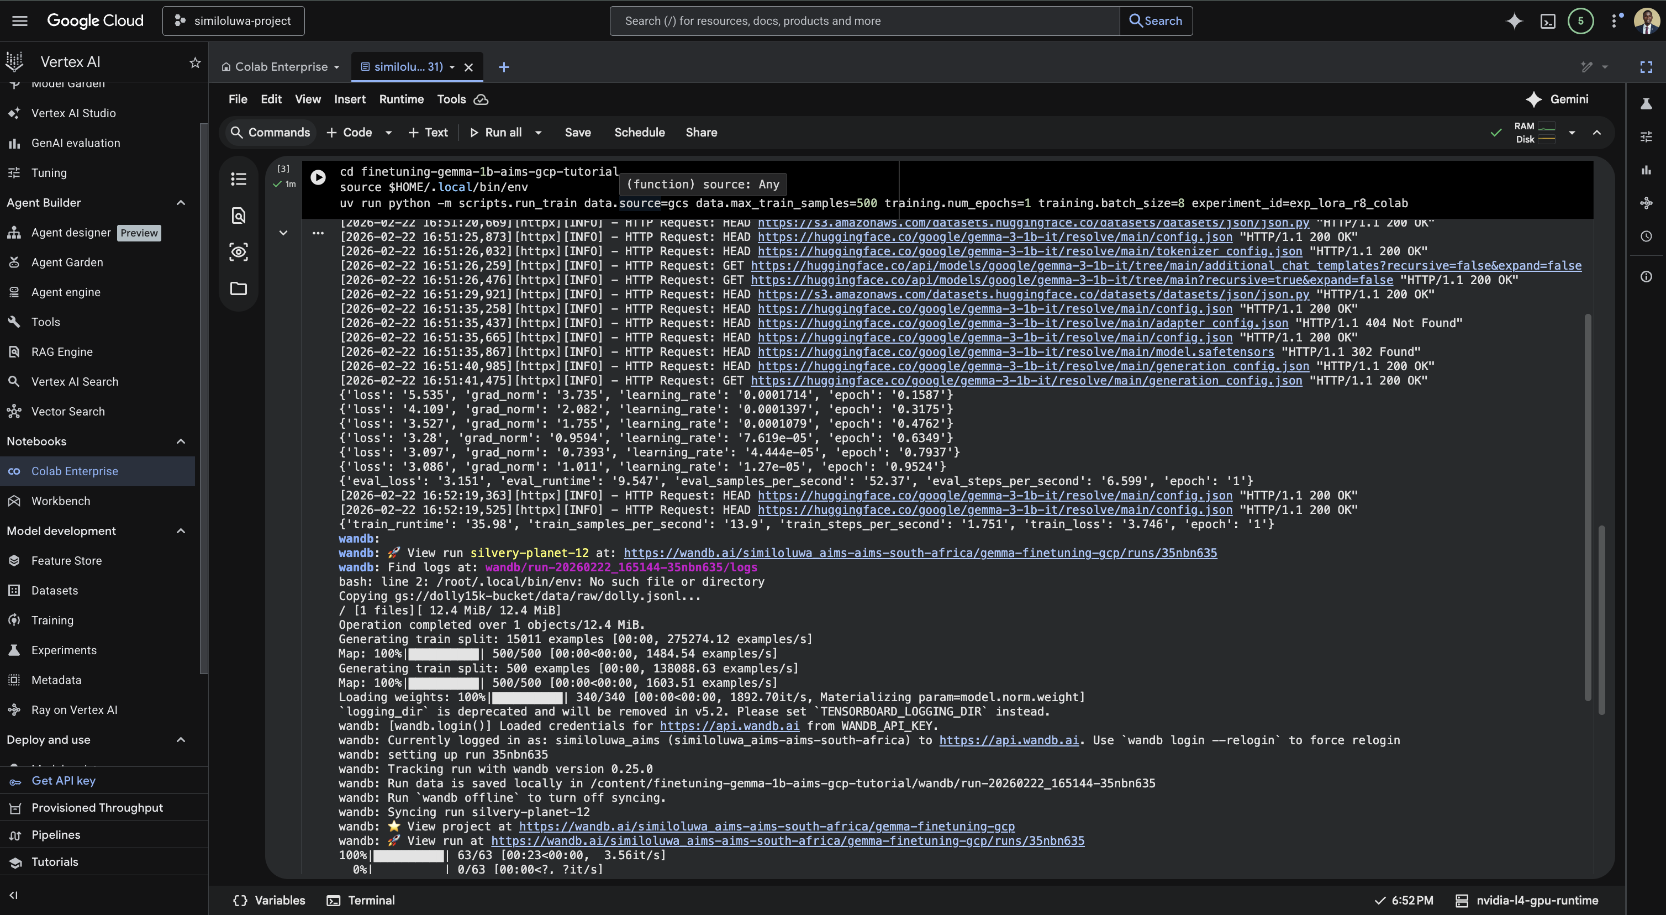Click the Schedule button in the toolbar
This screenshot has height=915, width=1666.
(639, 133)
